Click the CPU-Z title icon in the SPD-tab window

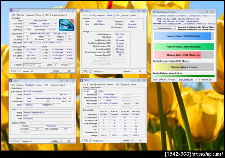pyautogui.click(x=82, y=80)
